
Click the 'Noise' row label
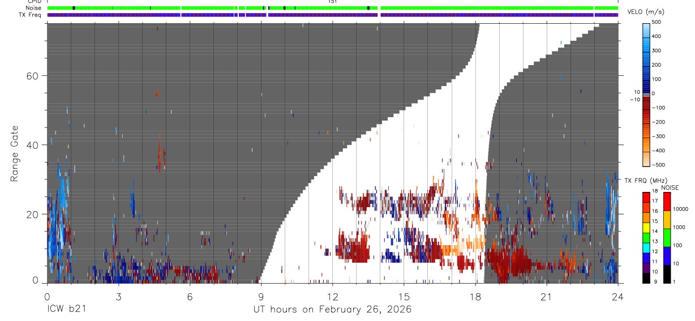tap(35, 8)
